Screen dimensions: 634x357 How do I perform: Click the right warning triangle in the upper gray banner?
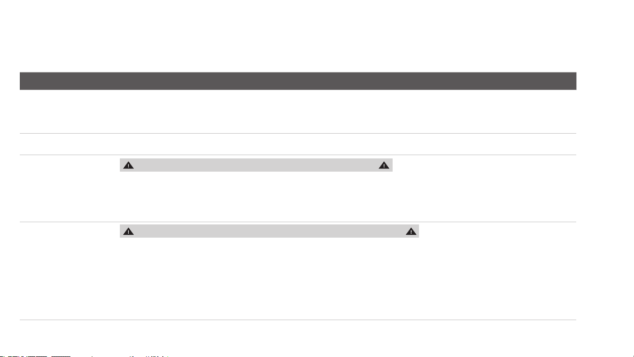pyautogui.click(x=384, y=166)
